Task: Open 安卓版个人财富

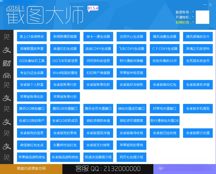Action: click(32, 85)
